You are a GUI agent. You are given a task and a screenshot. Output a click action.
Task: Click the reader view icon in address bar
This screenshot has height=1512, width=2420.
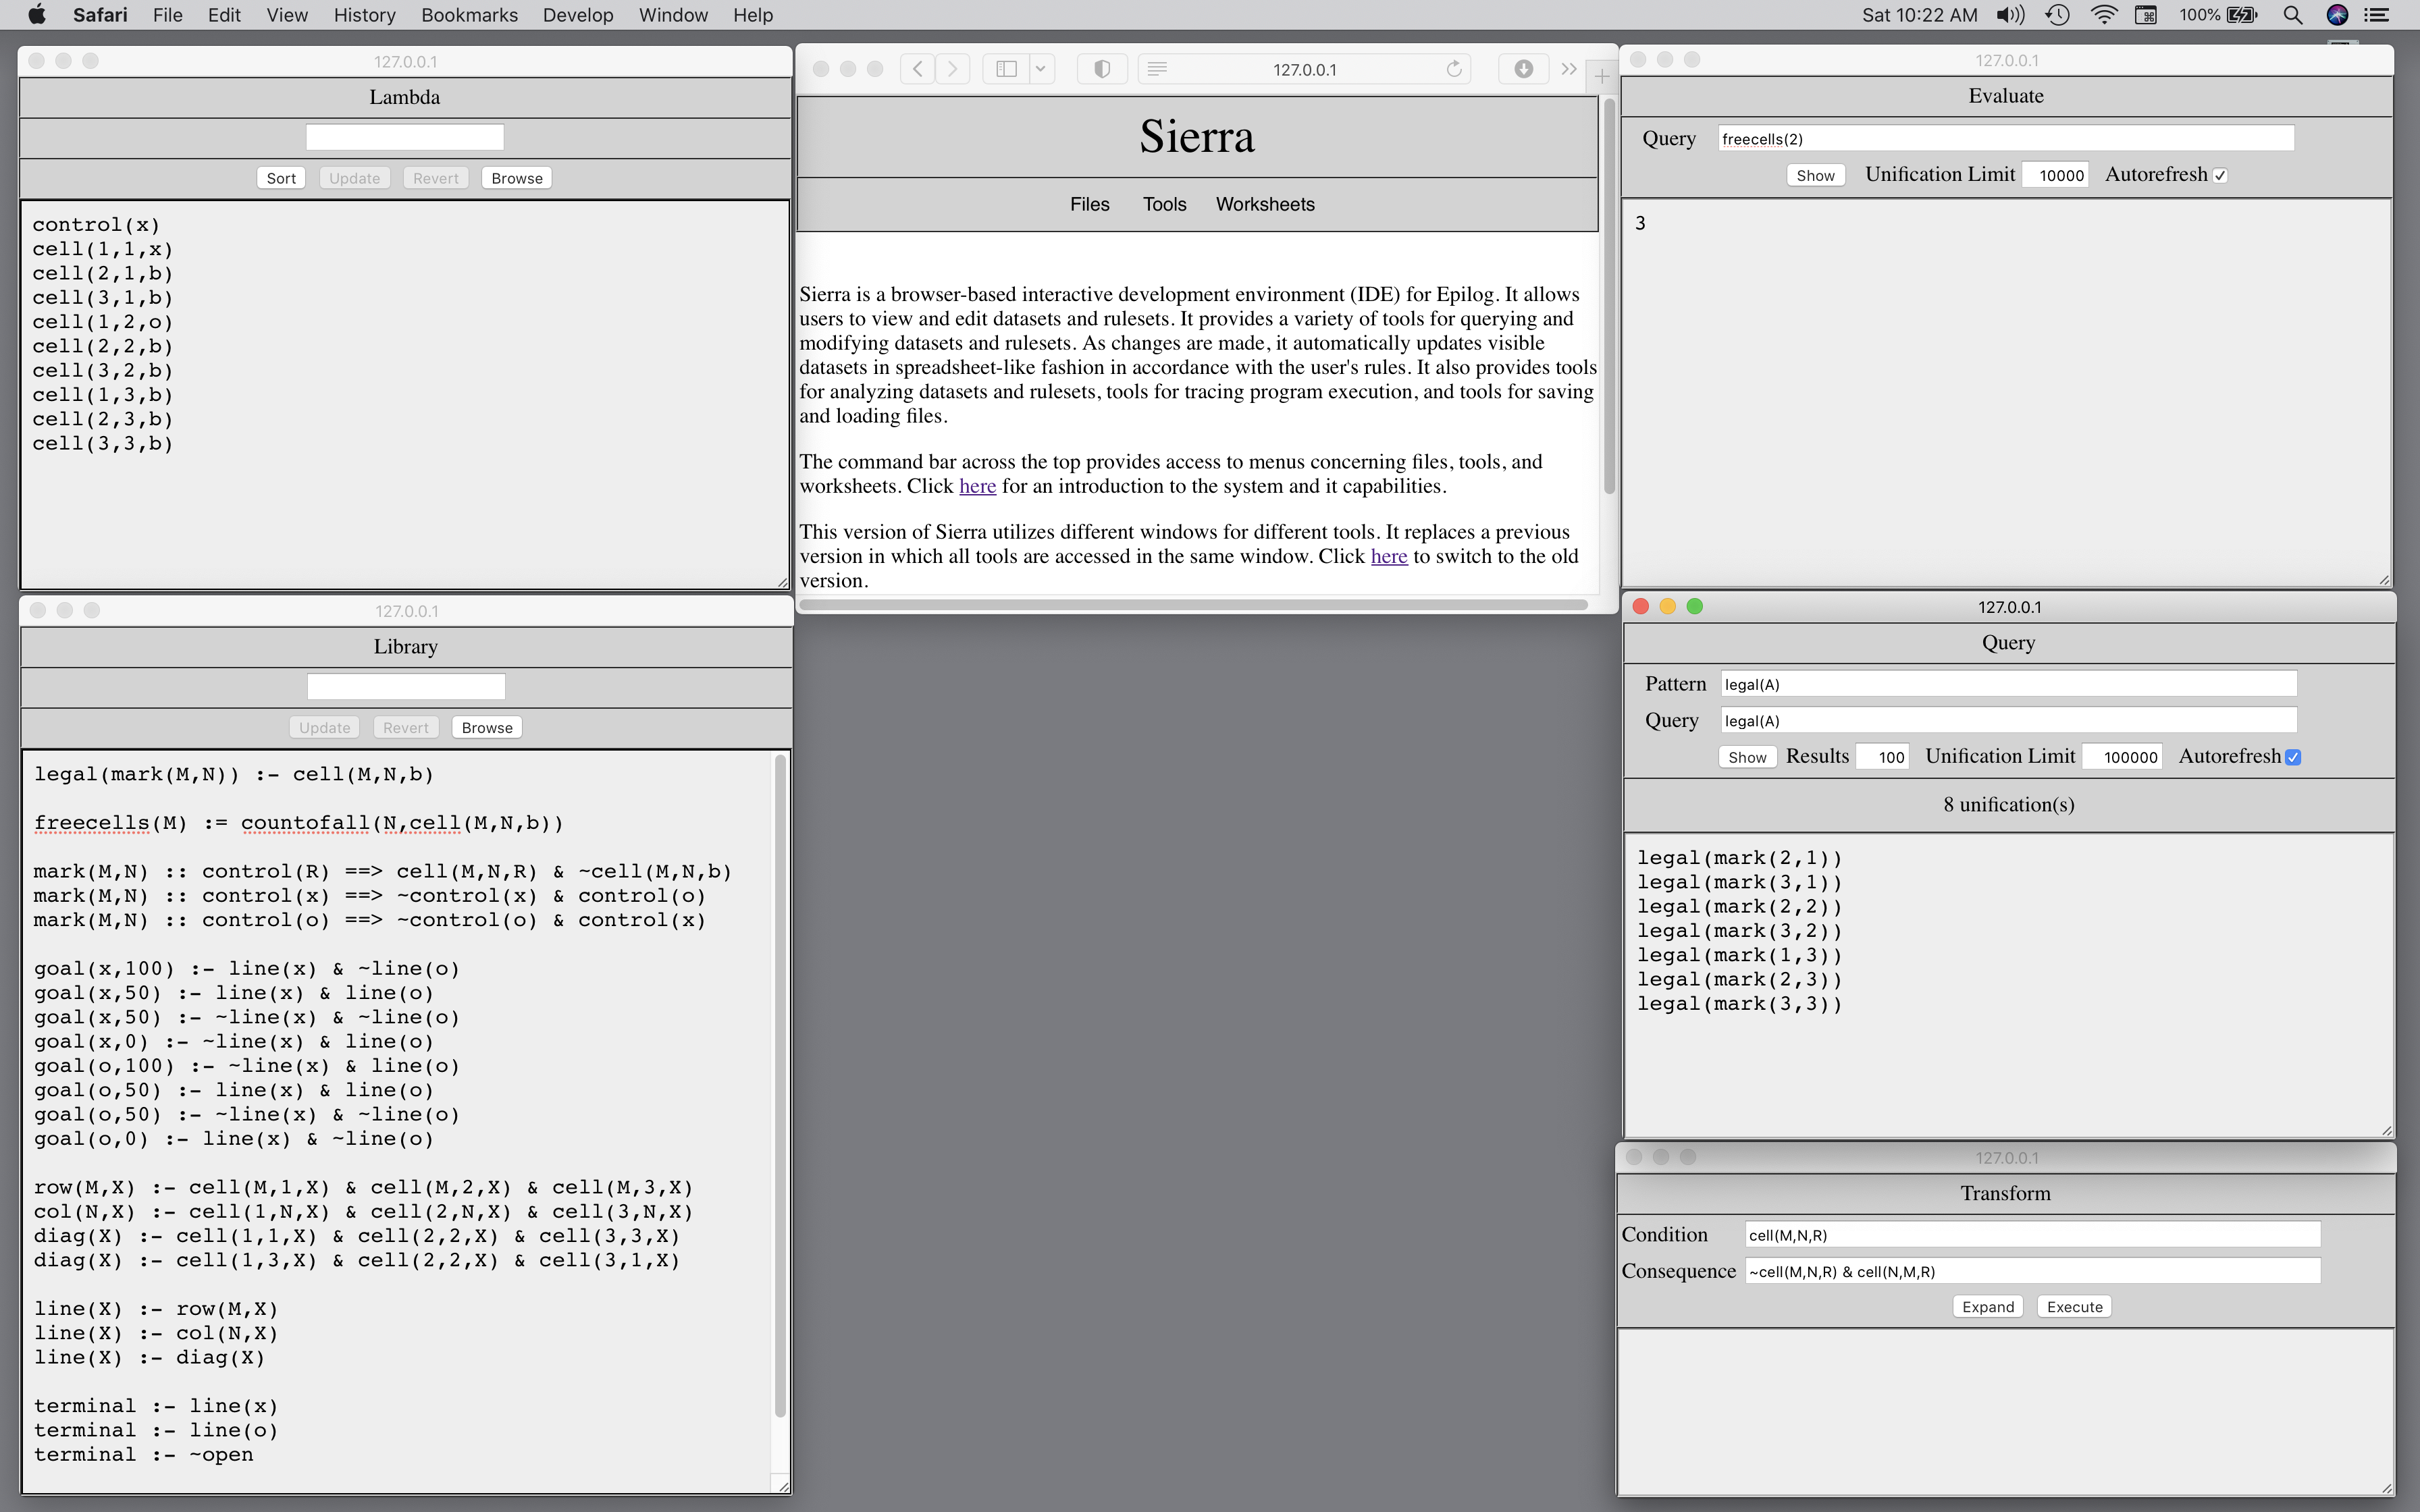point(1157,69)
